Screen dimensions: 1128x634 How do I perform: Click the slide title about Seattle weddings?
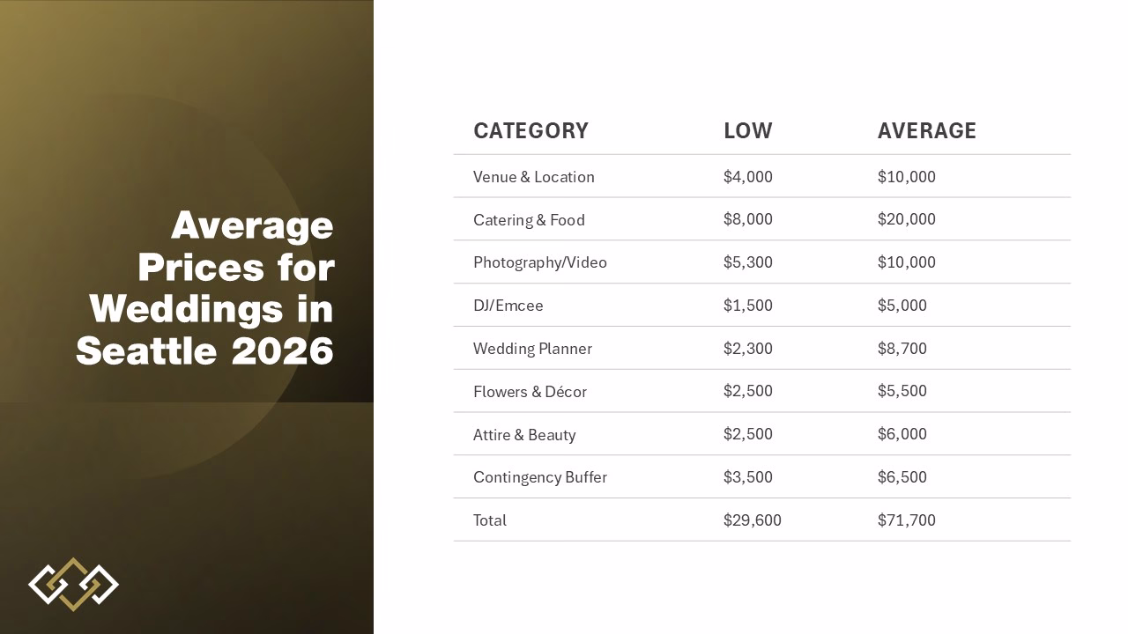pos(205,288)
